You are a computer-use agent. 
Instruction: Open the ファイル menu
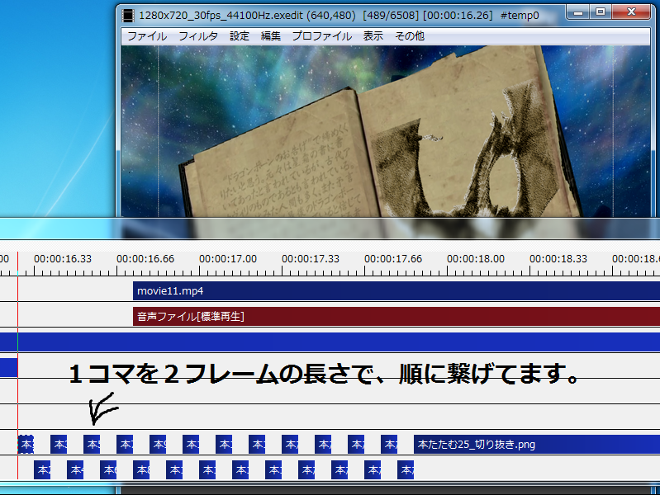click(146, 36)
